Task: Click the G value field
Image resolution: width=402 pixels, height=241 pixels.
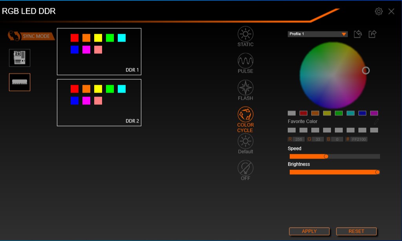Action: [x=318, y=139]
